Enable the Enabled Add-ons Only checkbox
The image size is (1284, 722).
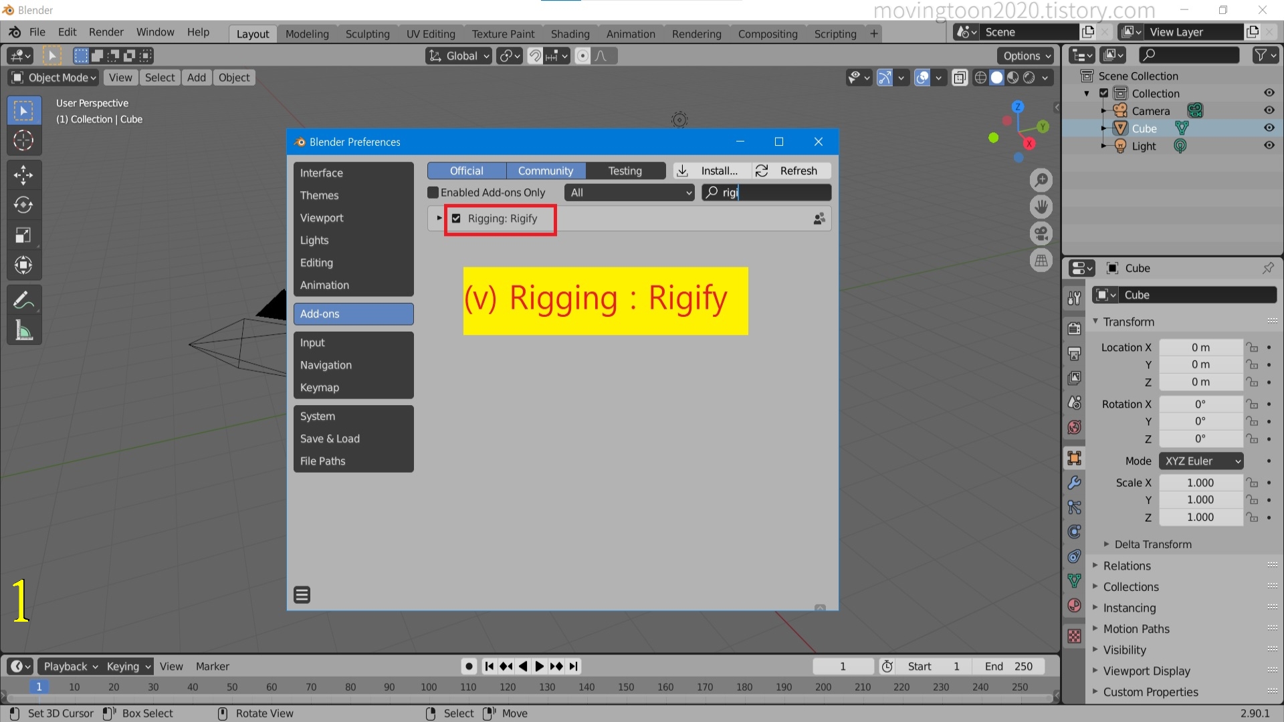(x=433, y=193)
